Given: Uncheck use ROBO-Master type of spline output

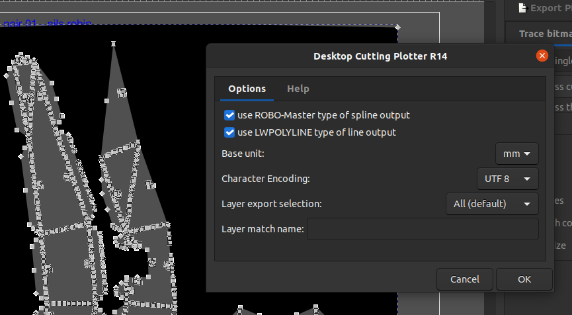Looking at the screenshot, I should pyautogui.click(x=229, y=115).
